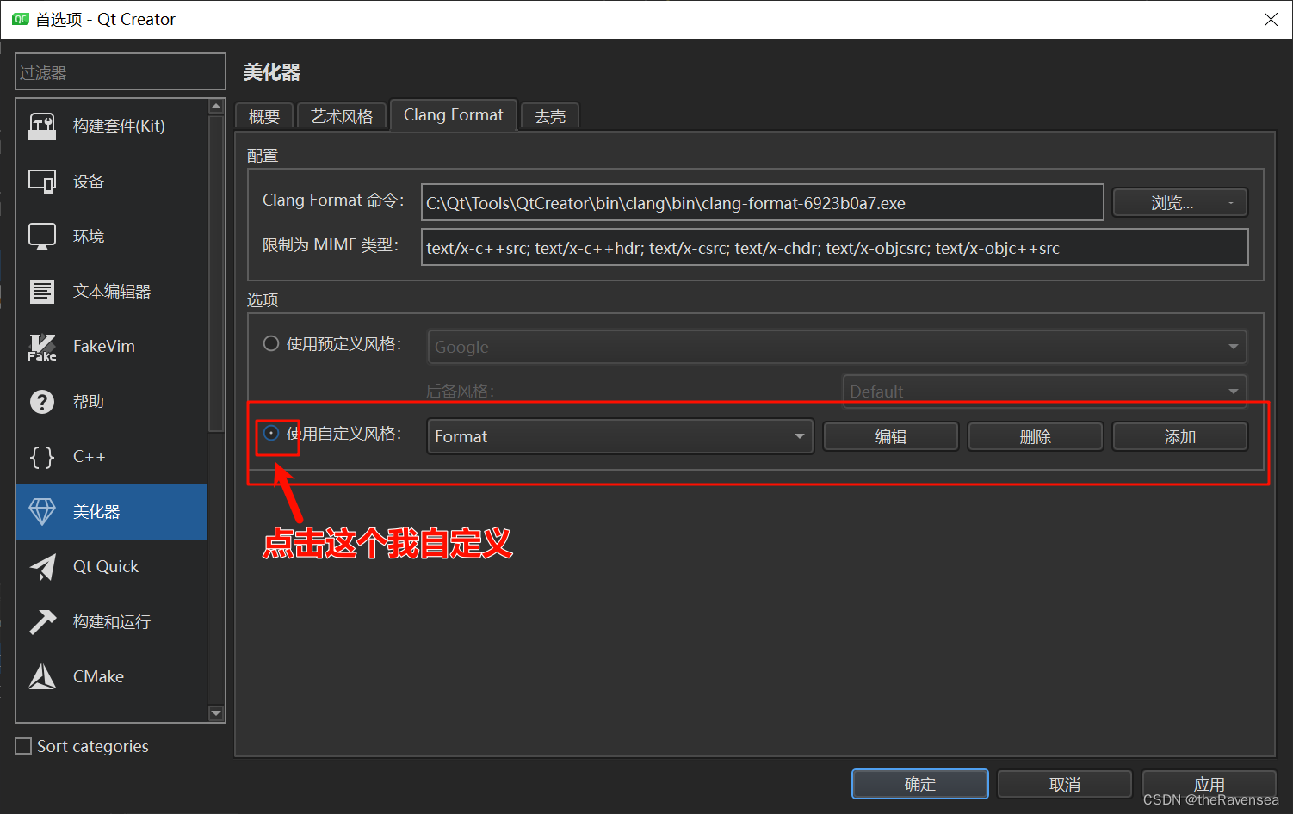Open the 文本编辑器 text editor icon
Screen dimensions: 1293x814
point(42,292)
